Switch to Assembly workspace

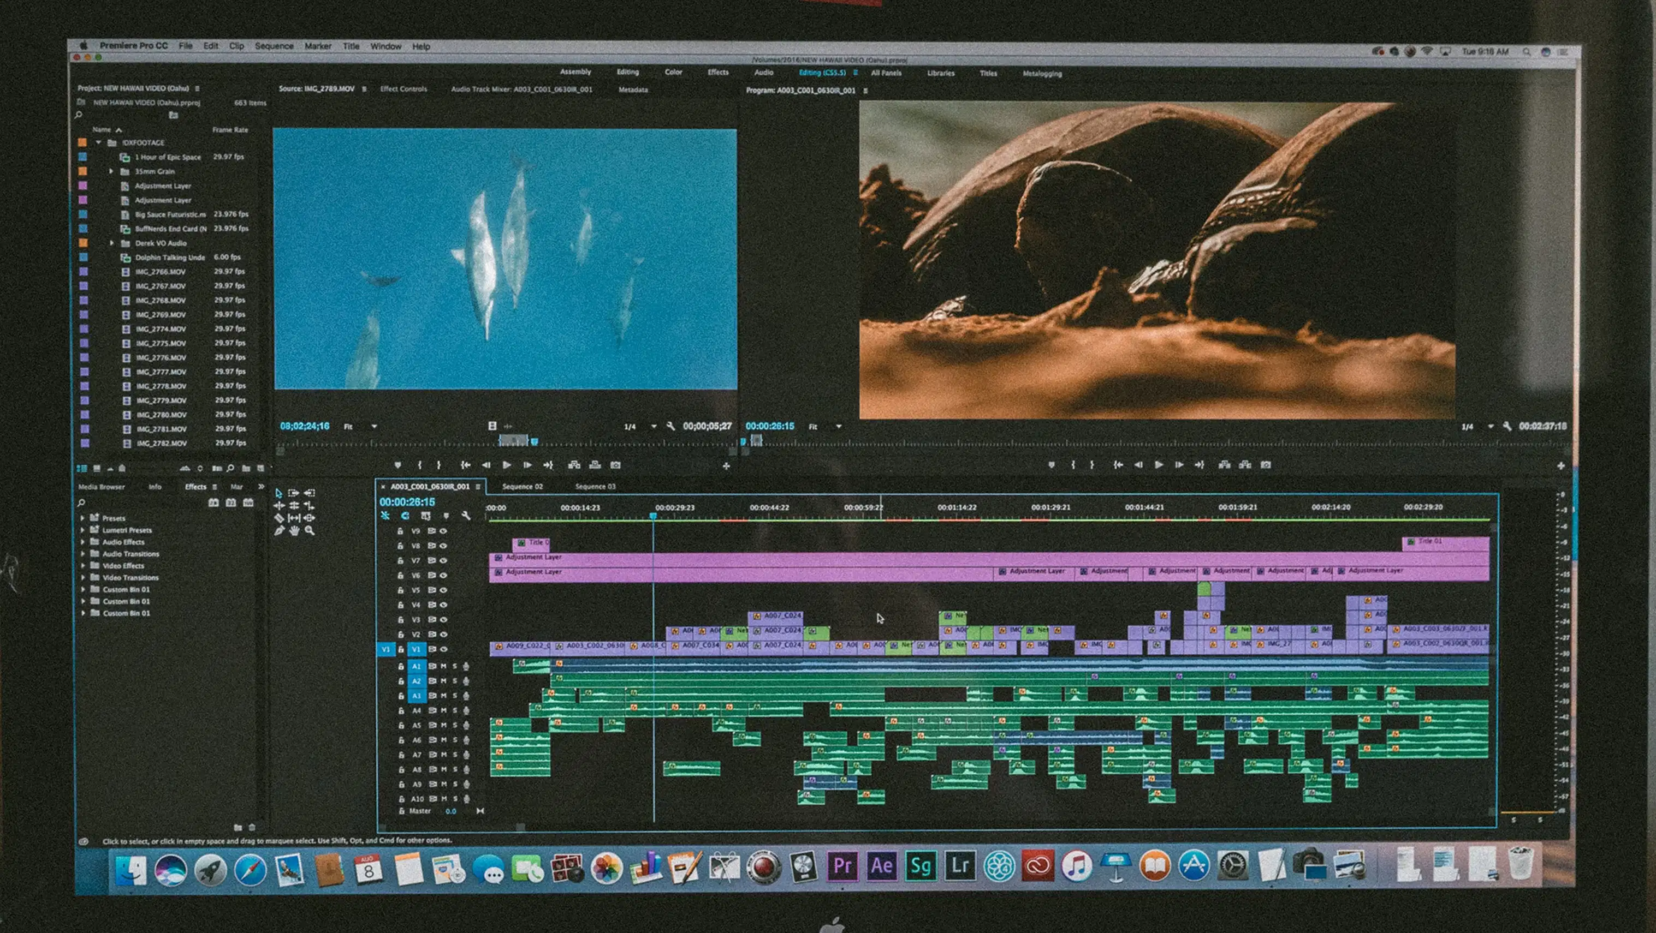[x=575, y=71]
